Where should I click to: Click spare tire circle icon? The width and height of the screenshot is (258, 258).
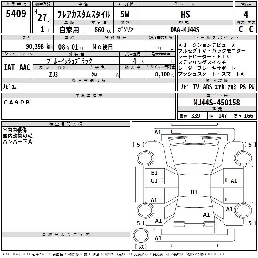(141, 235)
